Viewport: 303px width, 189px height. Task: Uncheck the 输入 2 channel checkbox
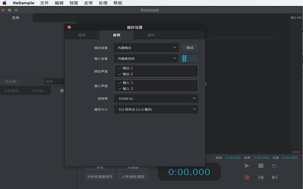120,89
